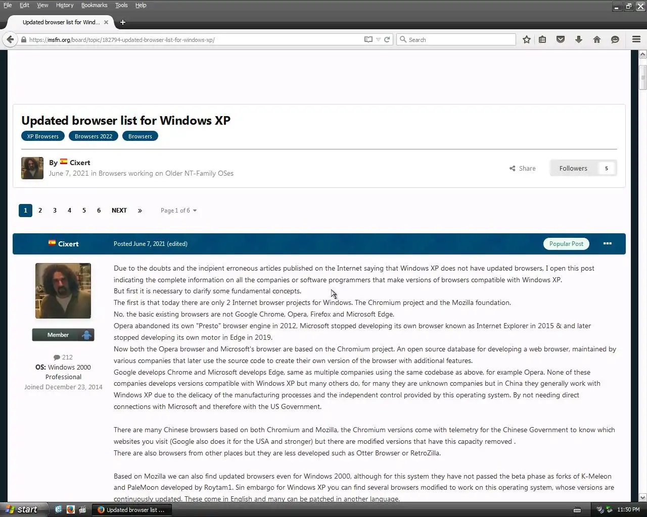This screenshot has width=647, height=517.
Task: Click the wireless network tray icon
Action: click(599, 510)
